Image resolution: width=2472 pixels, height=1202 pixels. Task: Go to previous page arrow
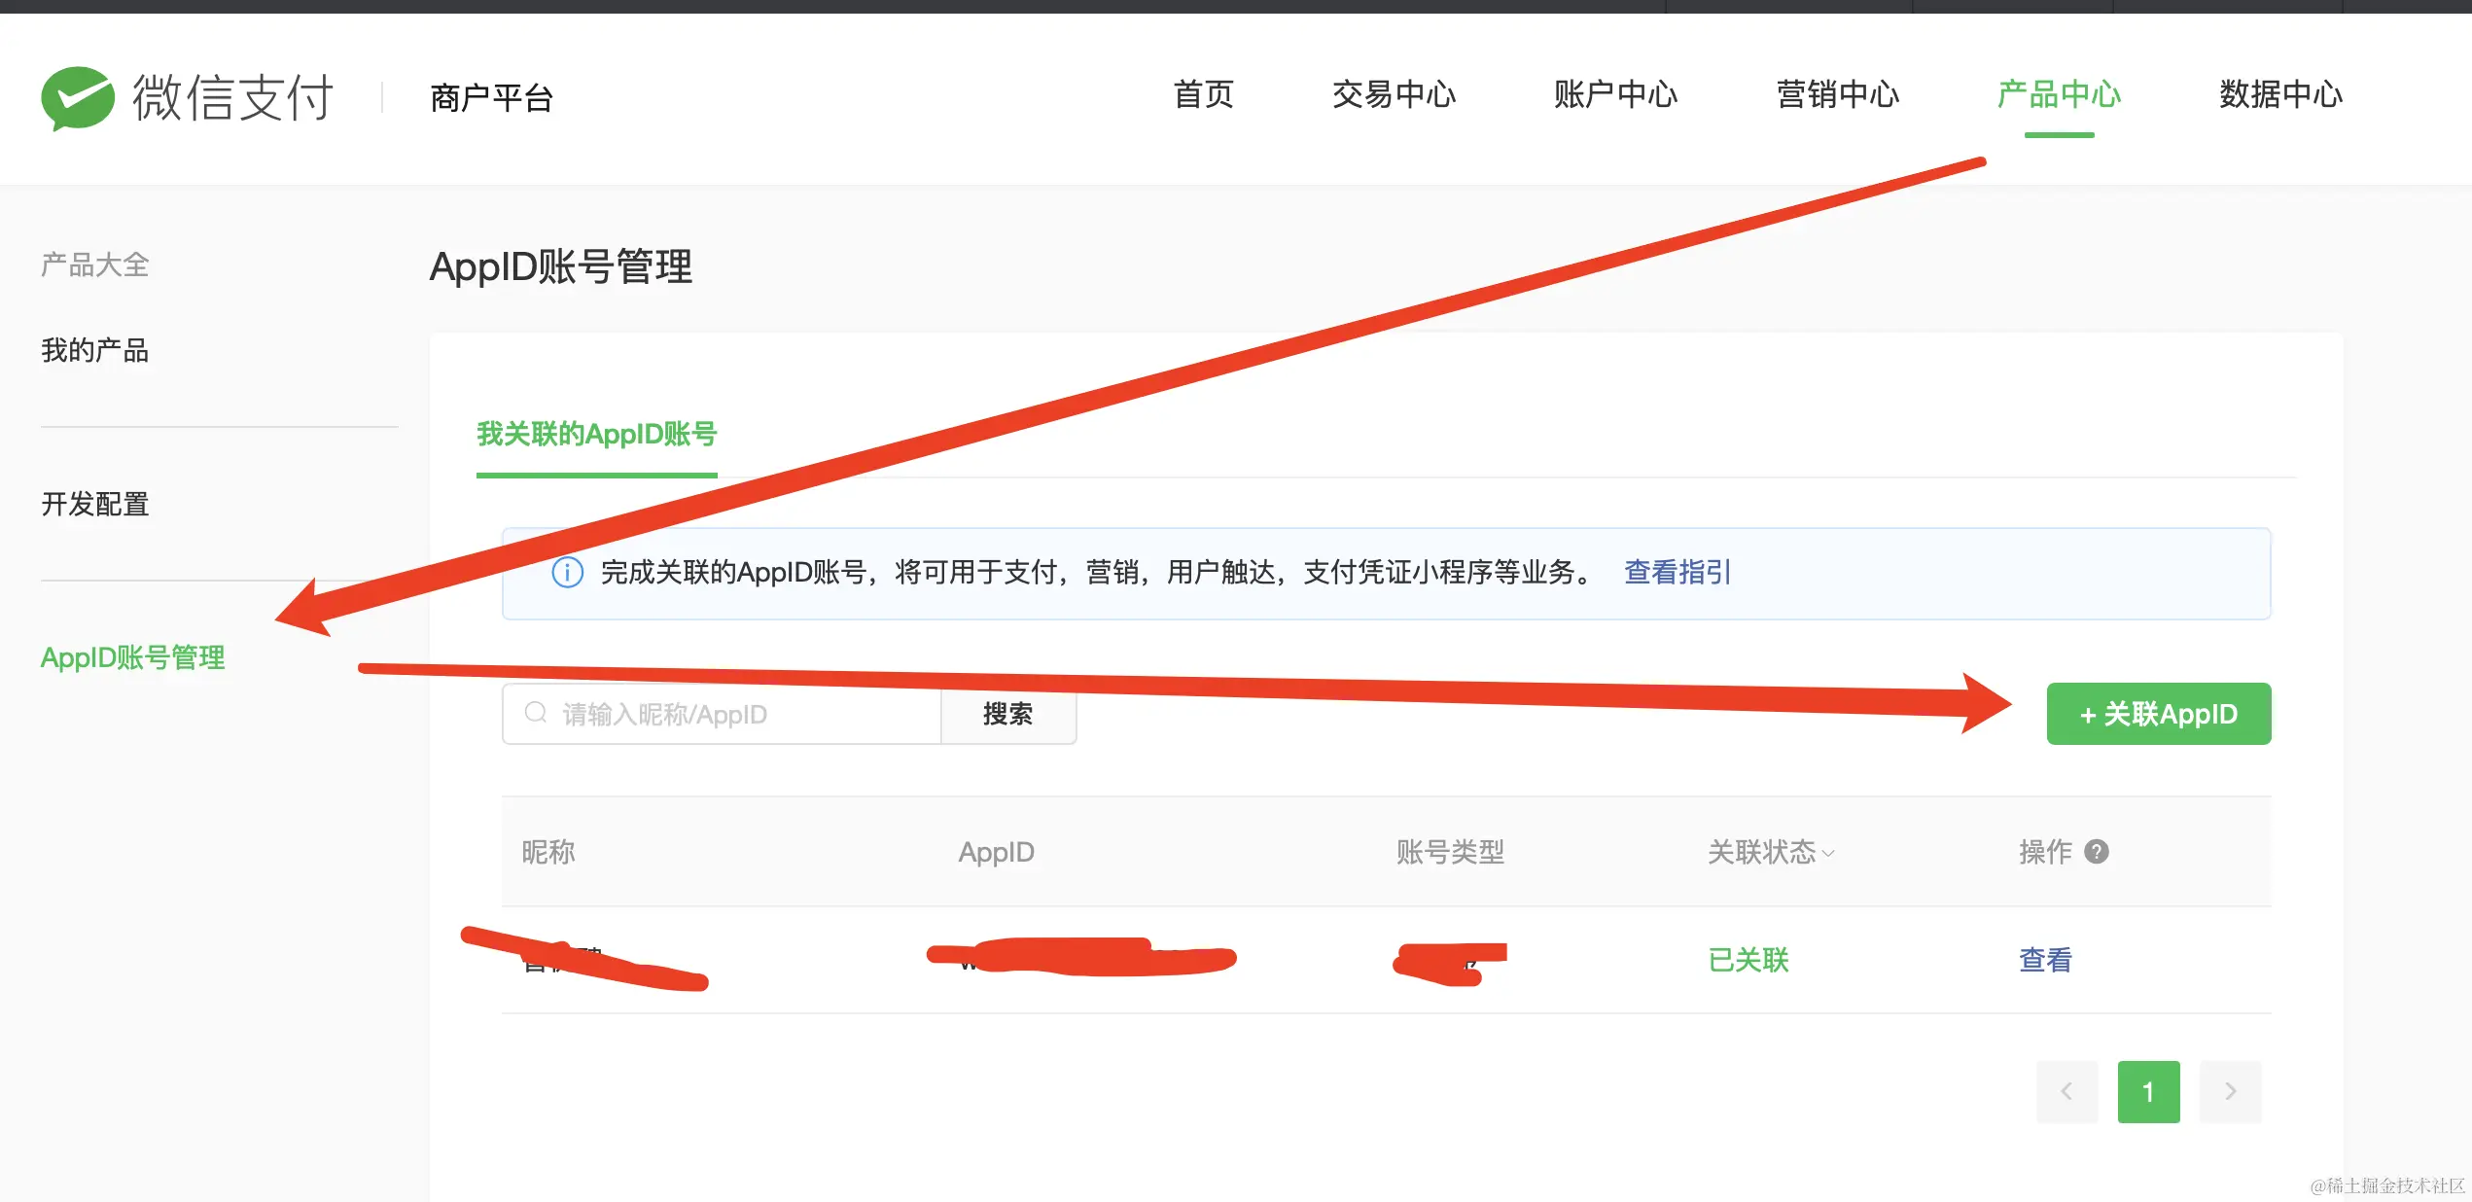(2067, 1091)
